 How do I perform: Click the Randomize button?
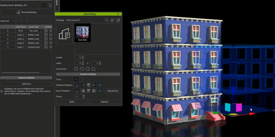[x=113, y=91]
